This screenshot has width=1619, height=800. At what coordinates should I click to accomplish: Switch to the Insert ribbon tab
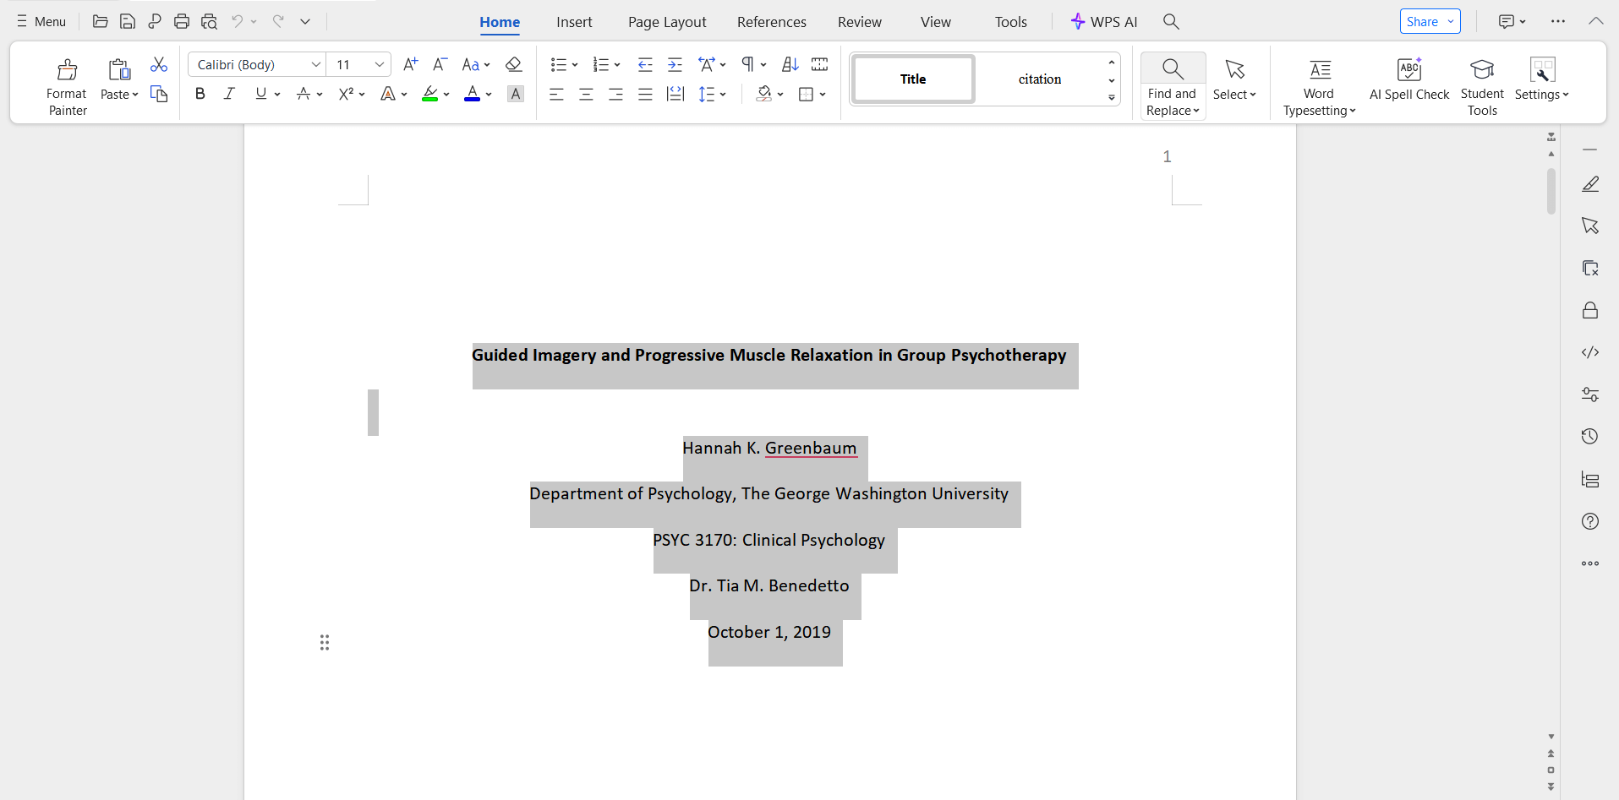click(x=574, y=21)
